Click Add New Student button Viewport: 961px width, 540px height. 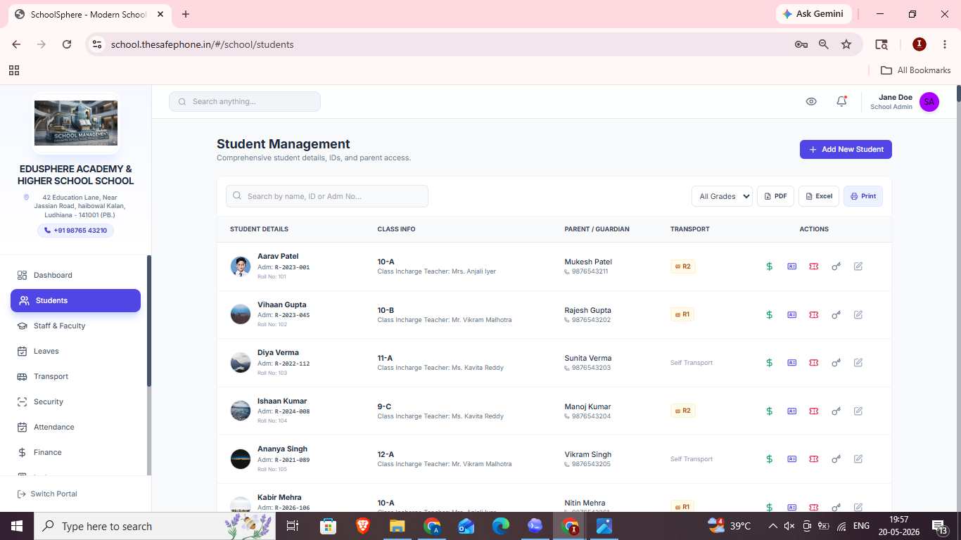pos(846,149)
